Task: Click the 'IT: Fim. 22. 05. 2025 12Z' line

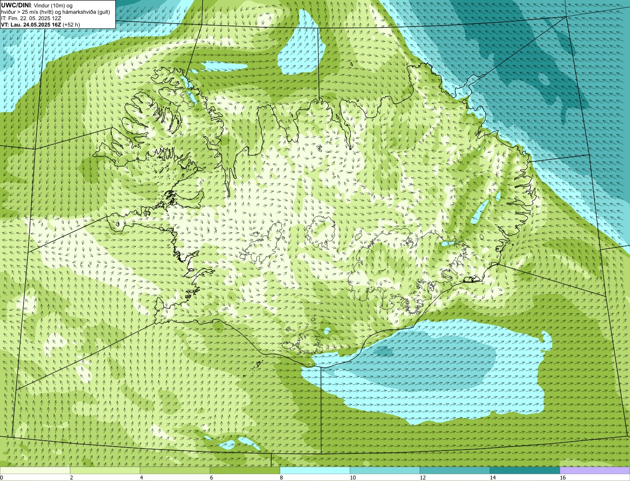Action: (31, 18)
